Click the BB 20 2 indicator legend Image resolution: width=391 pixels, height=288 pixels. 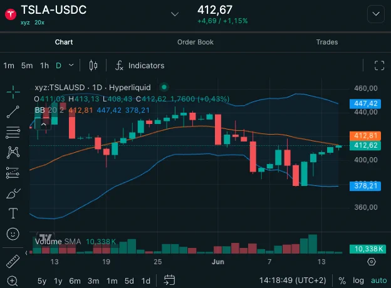click(x=50, y=110)
